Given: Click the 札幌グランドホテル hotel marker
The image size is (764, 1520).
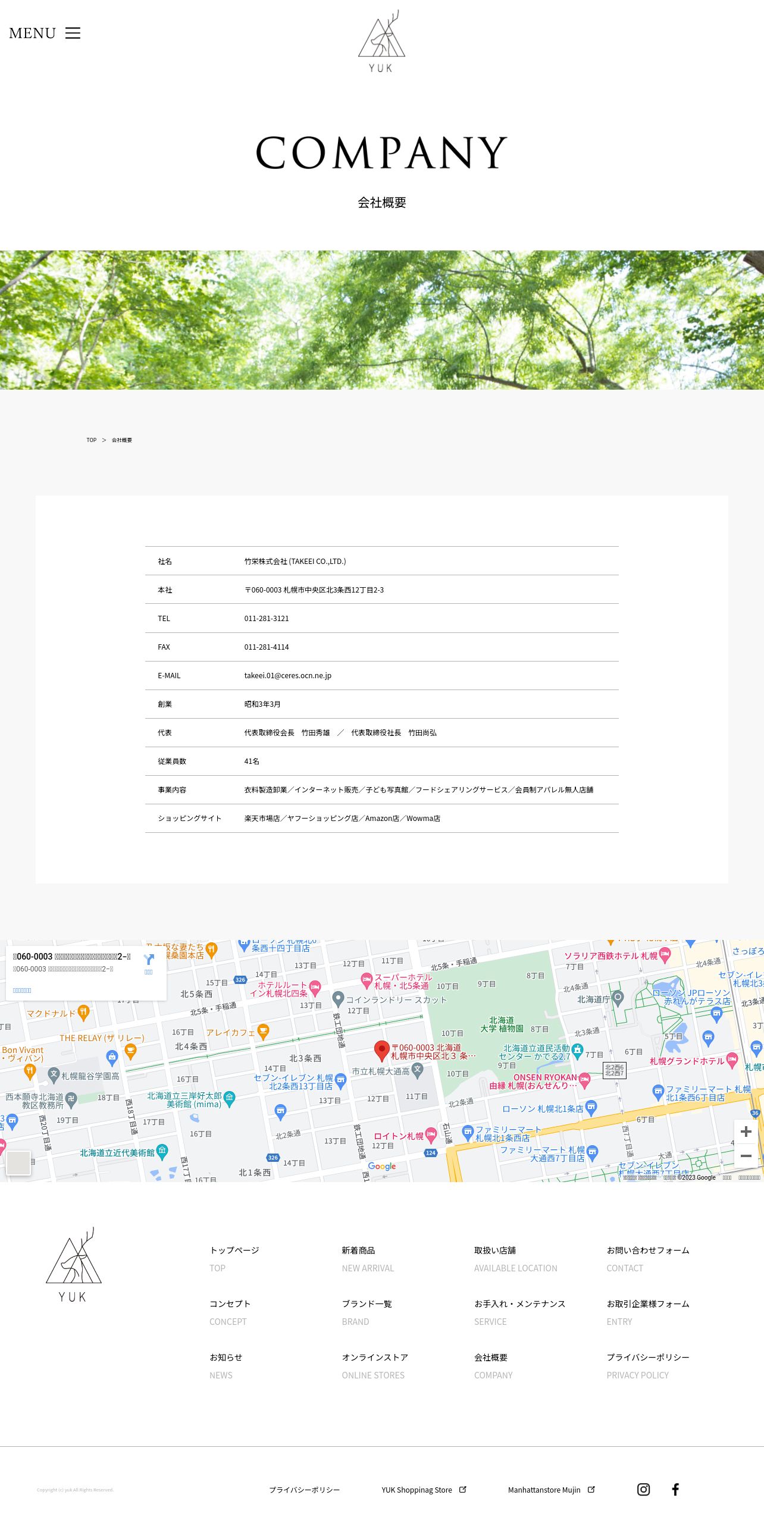Looking at the screenshot, I should pyautogui.click(x=732, y=1061).
